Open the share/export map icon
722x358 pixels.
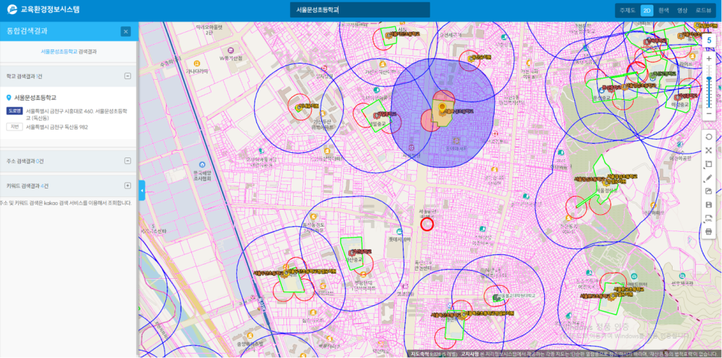tap(709, 191)
